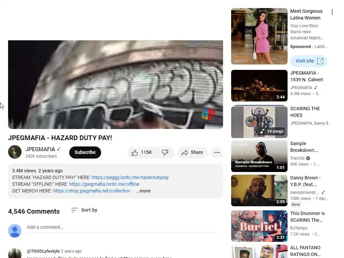344x258 pixels.
Task: Click the music note beside JPEGMAFIA channel name
Action: pyautogui.click(x=59, y=149)
